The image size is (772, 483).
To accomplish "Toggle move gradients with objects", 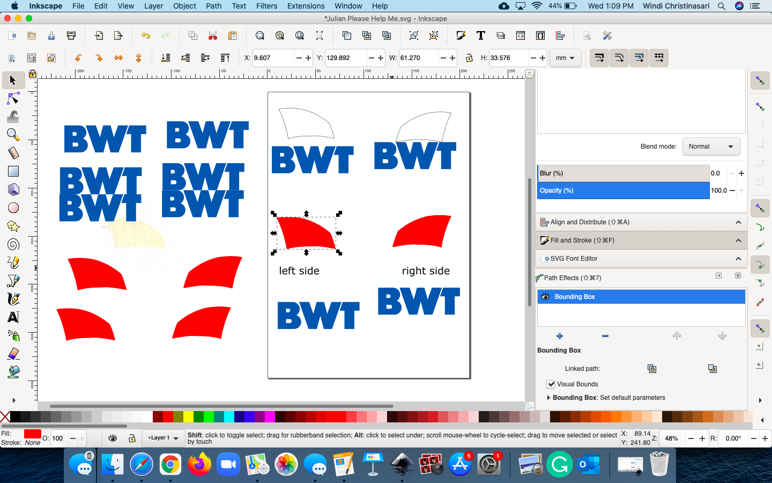I will point(639,58).
